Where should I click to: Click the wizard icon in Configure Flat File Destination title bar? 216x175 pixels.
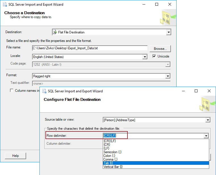44,91
